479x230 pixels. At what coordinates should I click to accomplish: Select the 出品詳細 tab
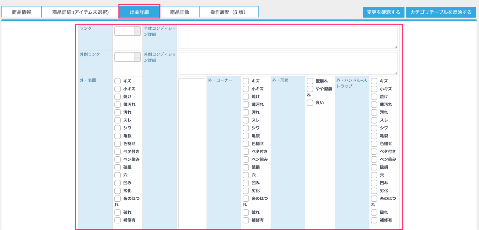click(x=139, y=12)
